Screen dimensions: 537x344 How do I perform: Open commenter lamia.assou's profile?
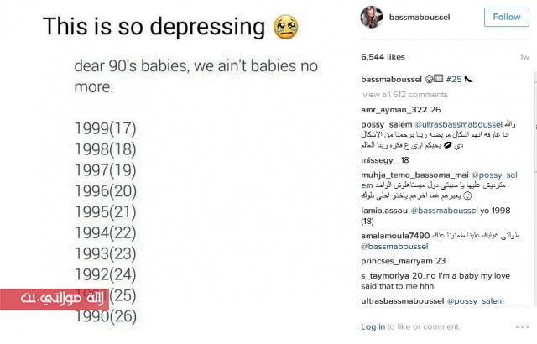click(384, 209)
